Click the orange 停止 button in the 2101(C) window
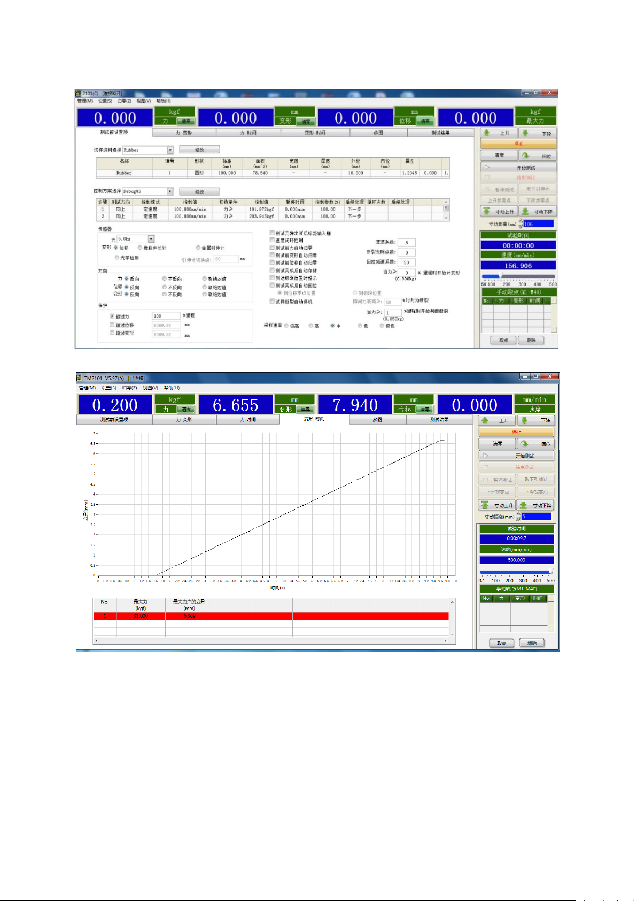 click(518, 144)
